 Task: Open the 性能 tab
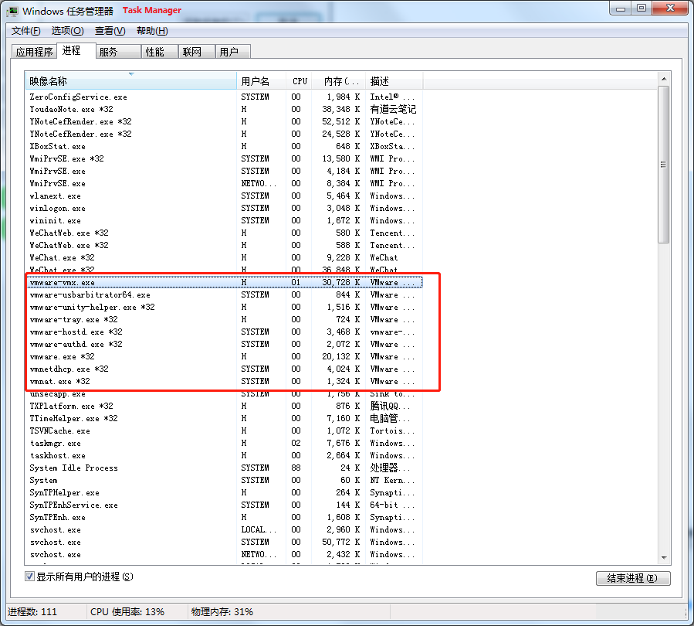pyautogui.click(x=159, y=52)
